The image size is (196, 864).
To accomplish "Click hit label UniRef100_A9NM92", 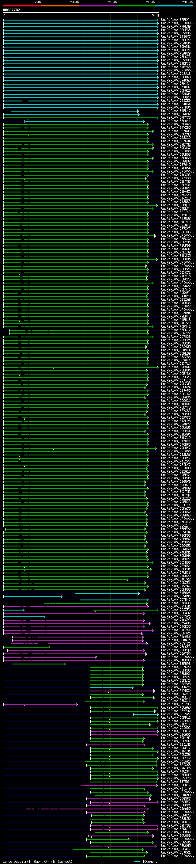I will tap(176, 114).
